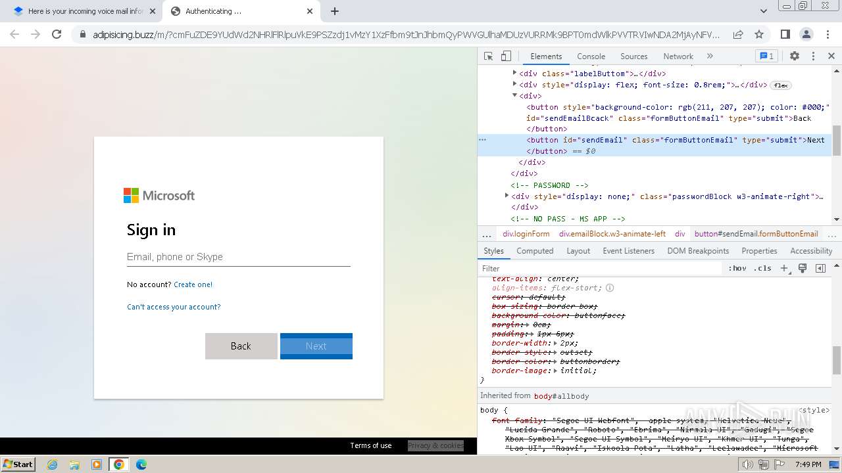Open the Windows Start menu
This screenshot has width=842, height=473.
click(18, 464)
